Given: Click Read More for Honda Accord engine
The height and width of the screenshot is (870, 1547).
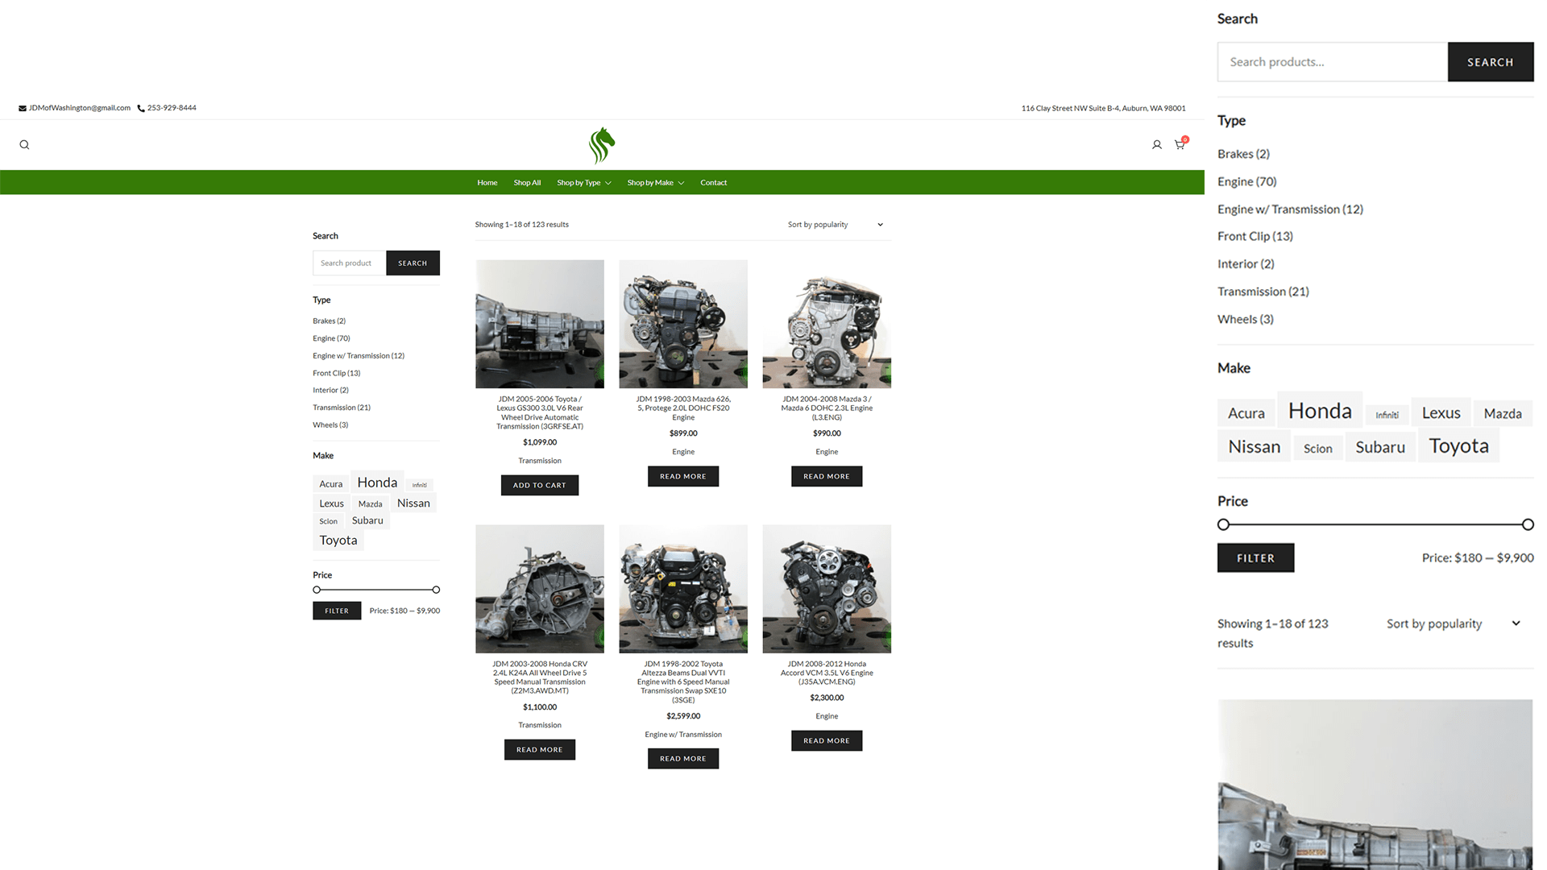Looking at the screenshot, I should click(x=826, y=740).
